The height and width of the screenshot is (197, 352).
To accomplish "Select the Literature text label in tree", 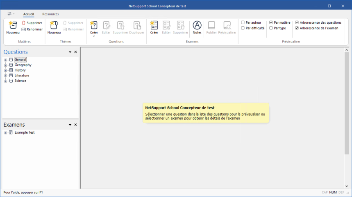I will (x=22, y=76).
